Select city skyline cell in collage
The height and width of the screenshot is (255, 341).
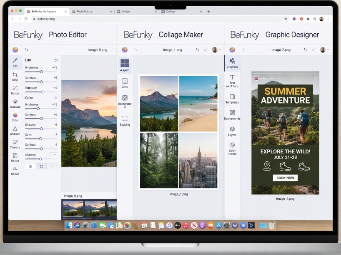[x=198, y=161]
